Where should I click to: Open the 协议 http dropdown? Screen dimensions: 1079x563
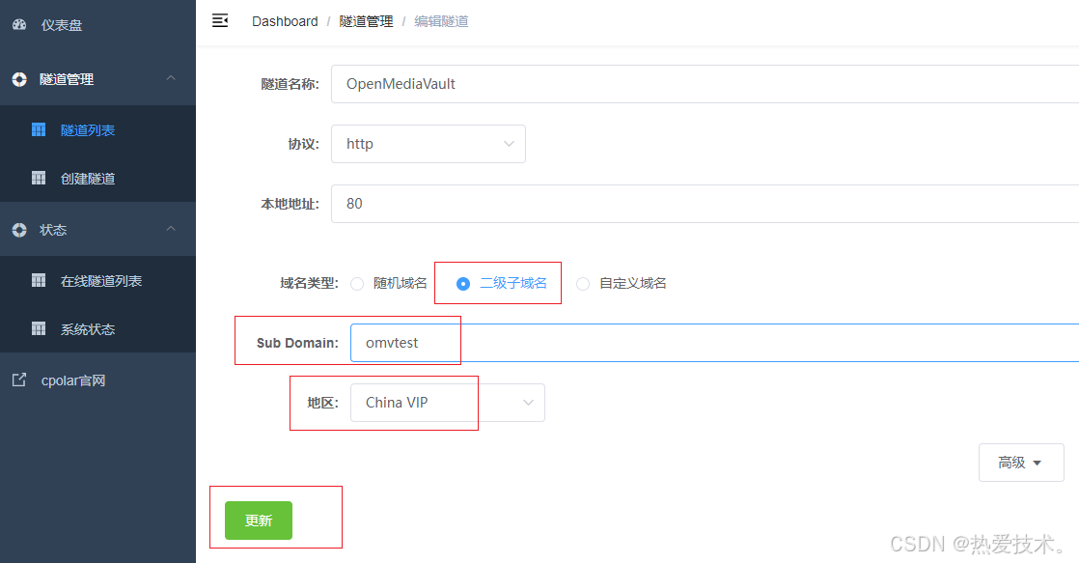428,144
